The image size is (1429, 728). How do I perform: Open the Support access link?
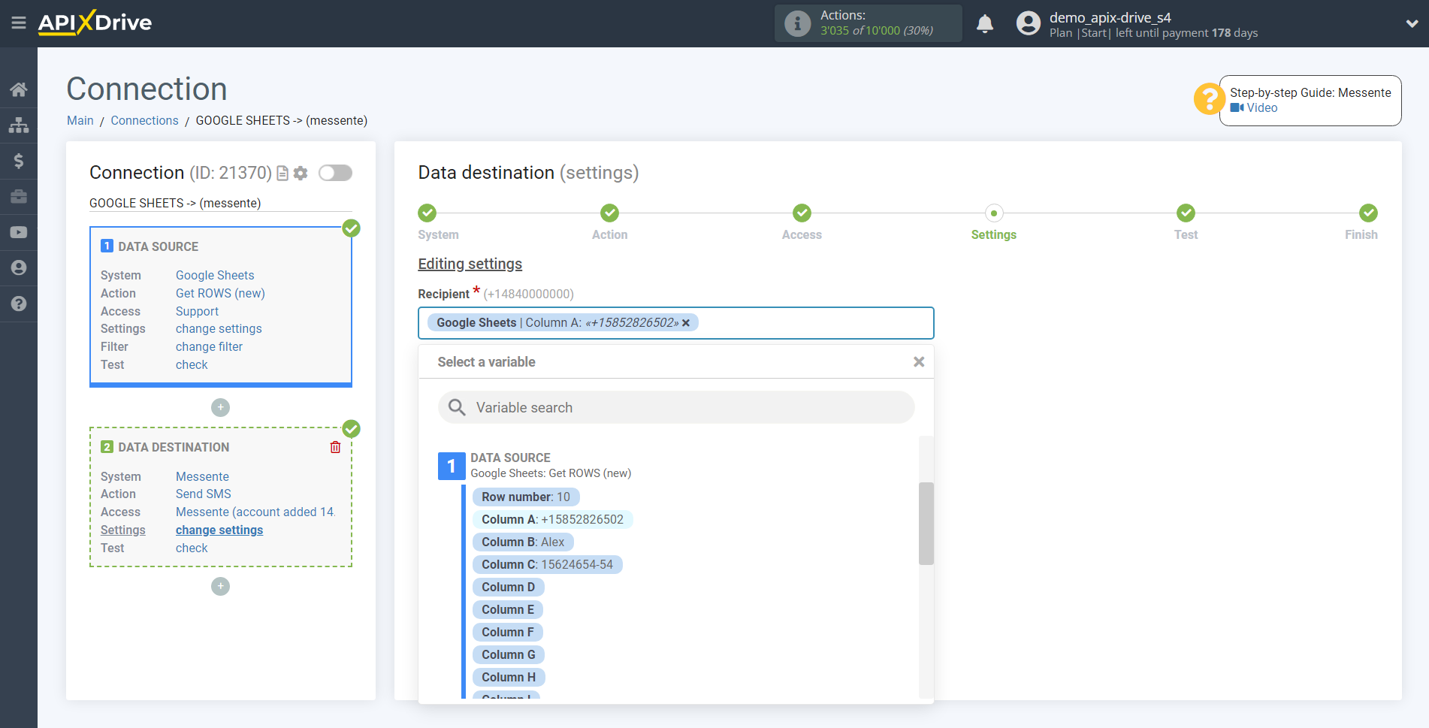tap(197, 311)
